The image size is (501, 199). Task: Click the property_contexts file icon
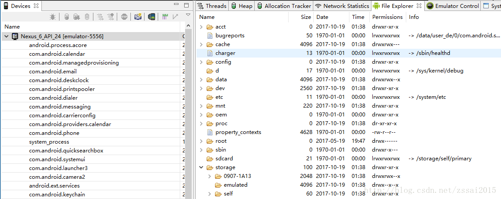tap(210, 132)
